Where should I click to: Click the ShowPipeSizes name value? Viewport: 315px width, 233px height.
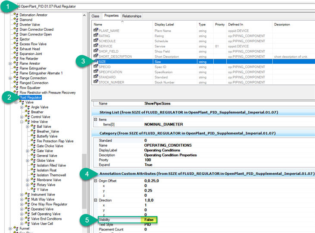coord(157,104)
